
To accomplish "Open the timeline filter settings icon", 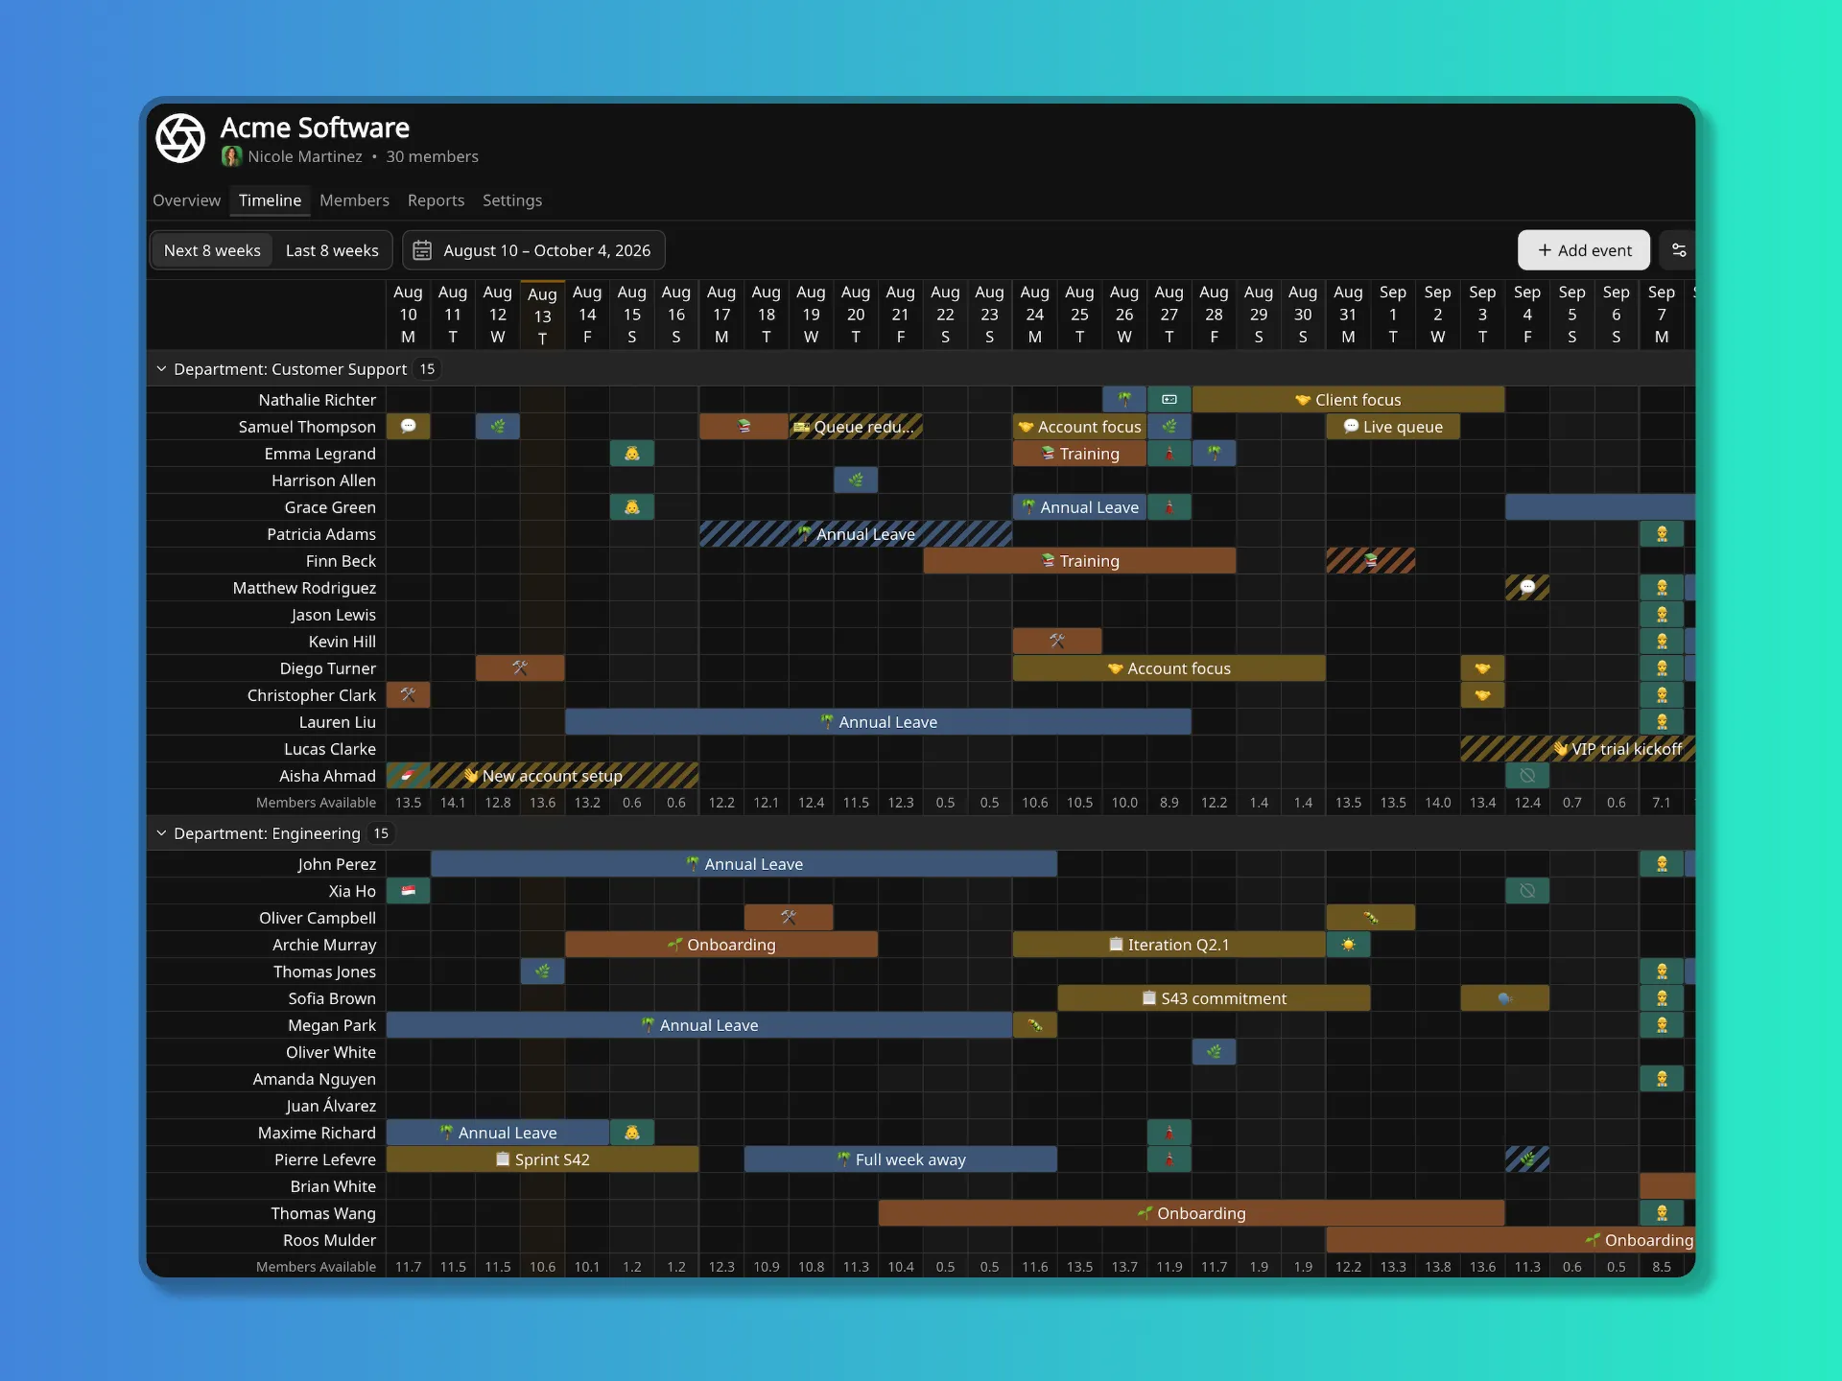I will [1679, 250].
